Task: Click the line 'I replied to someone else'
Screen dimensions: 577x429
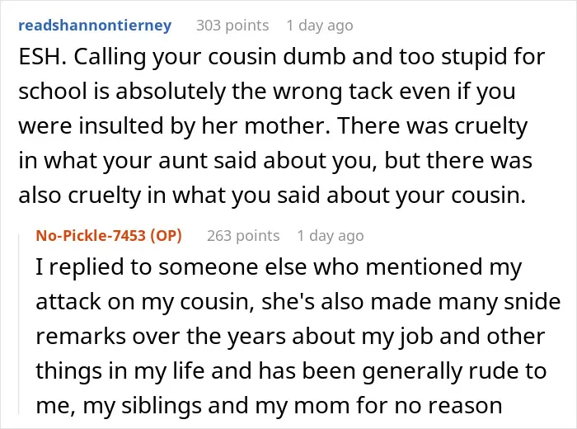Action: (279, 267)
